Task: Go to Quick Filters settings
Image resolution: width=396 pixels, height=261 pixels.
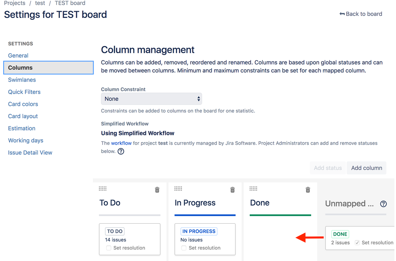Action: click(24, 92)
